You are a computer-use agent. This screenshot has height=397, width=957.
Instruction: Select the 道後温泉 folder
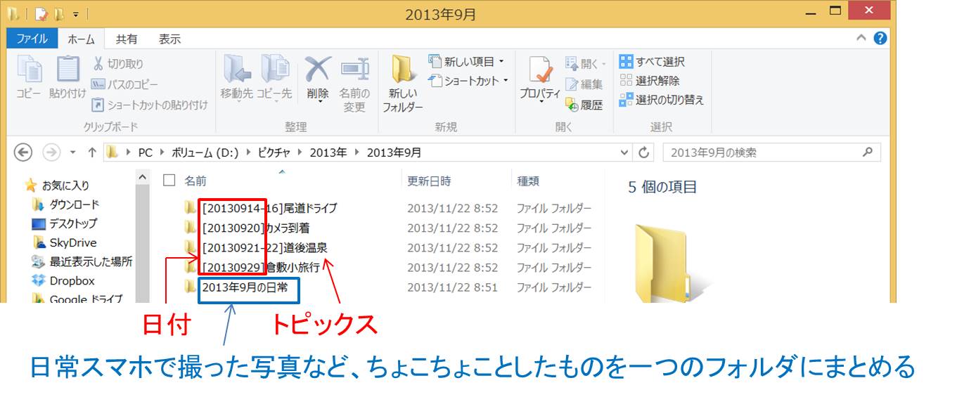(x=256, y=247)
